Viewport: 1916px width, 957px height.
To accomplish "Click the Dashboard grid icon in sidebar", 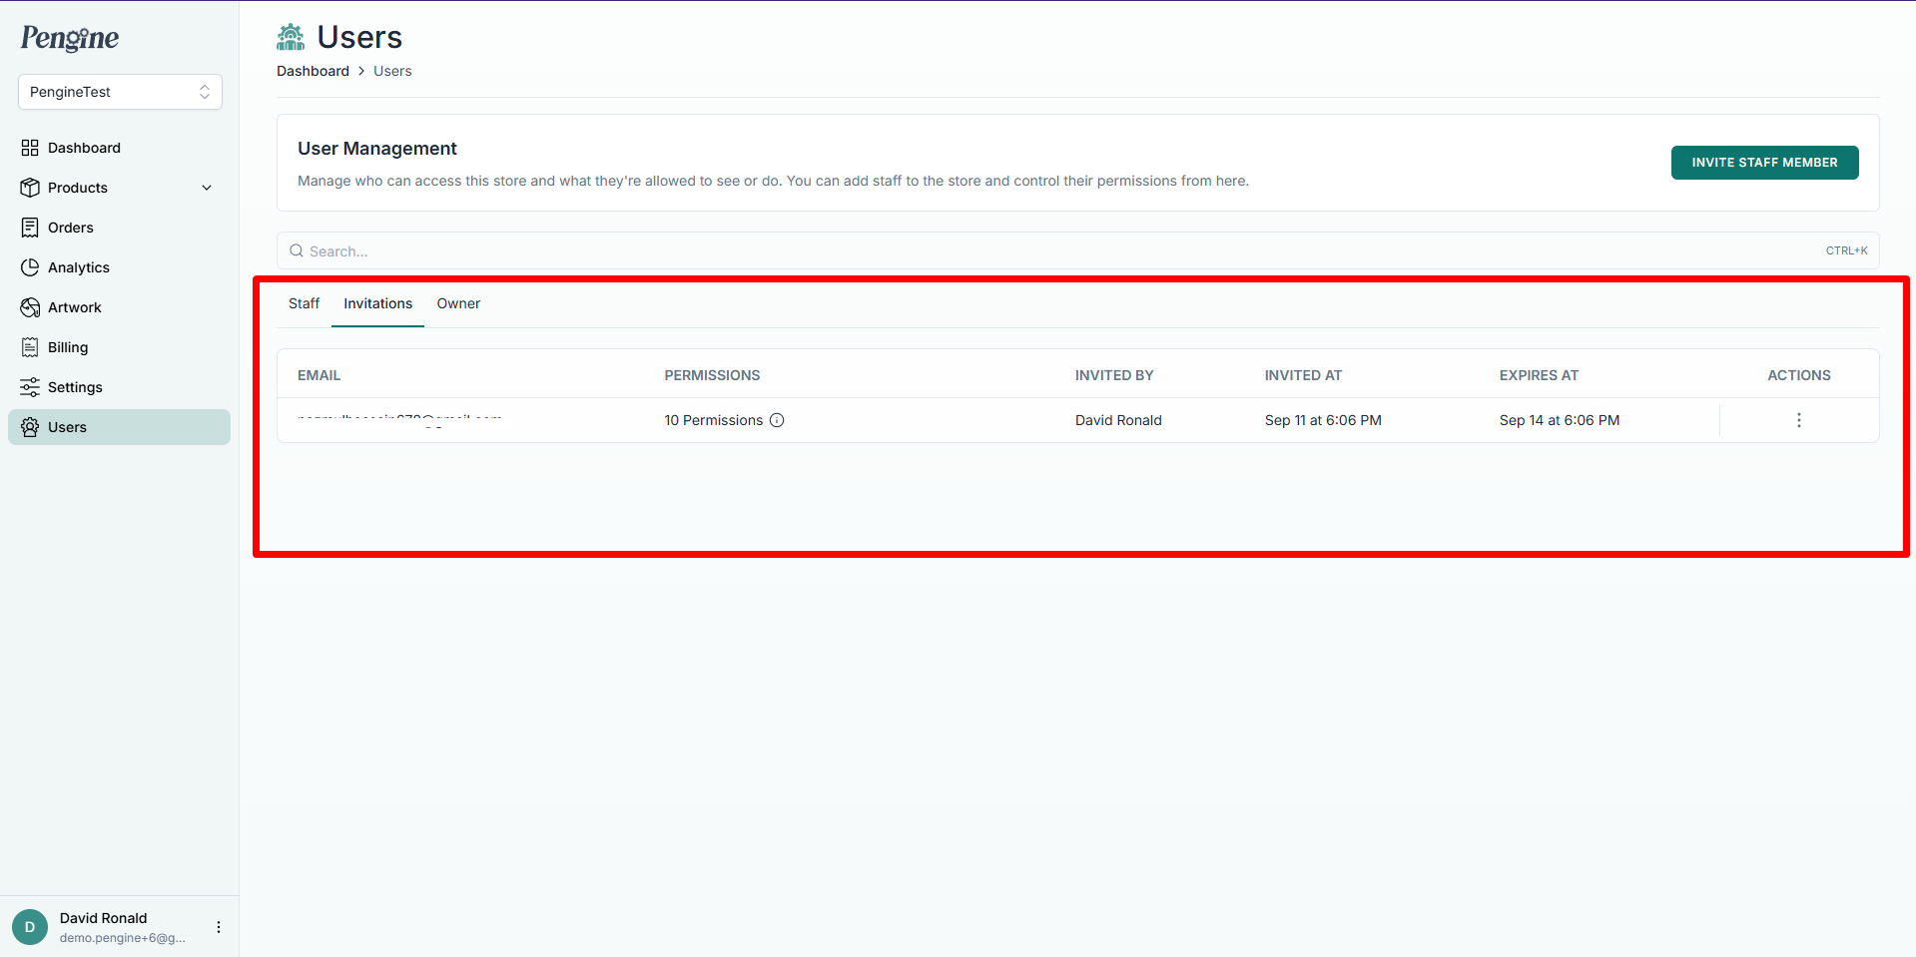I will (x=30, y=148).
